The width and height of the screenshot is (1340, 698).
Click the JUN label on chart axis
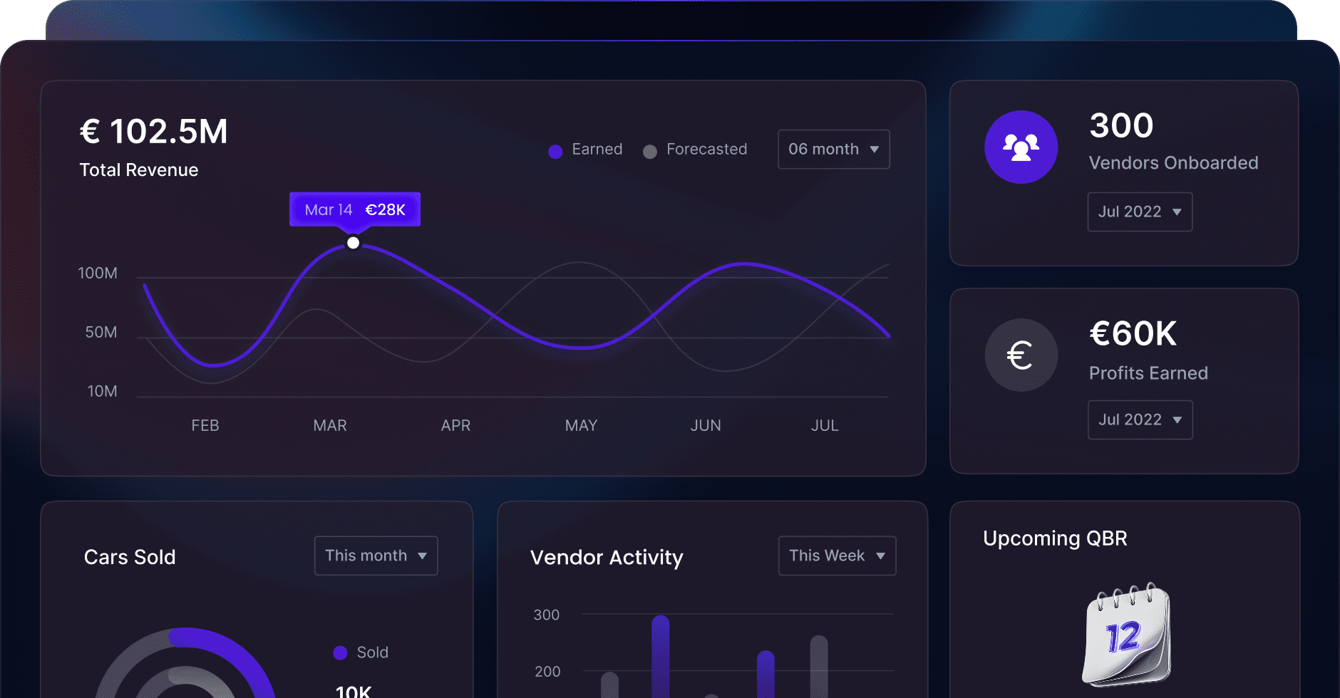click(705, 426)
